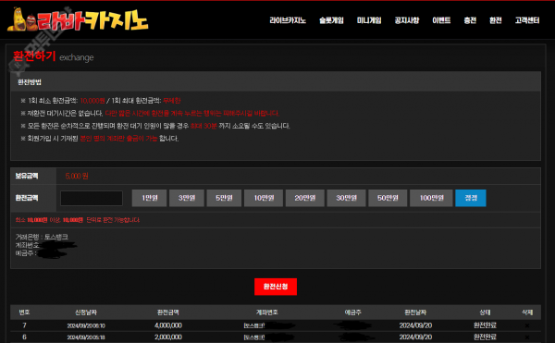555x343 pixels.
Task: Select the 1만원 amount button
Action: (149, 198)
